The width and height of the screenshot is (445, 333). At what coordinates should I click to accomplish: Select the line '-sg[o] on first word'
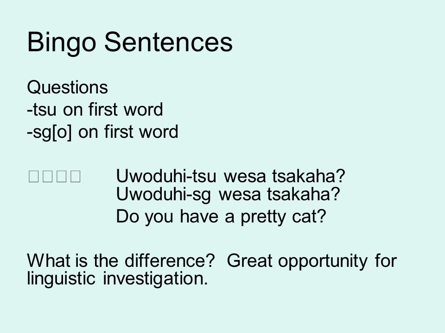pos(102,132)
